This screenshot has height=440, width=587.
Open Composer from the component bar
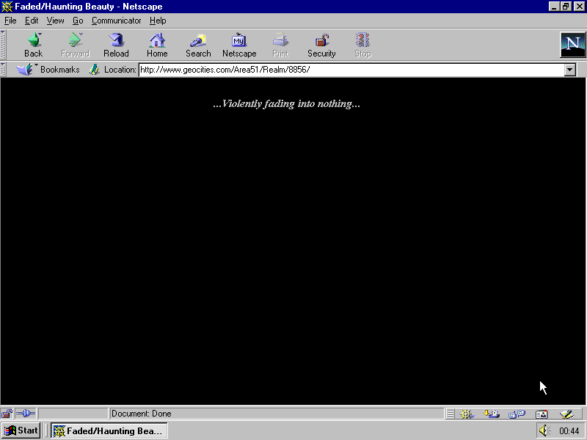coord(566,414)
